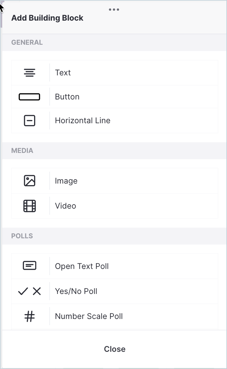Open the three-dot options menu
The width and height of the screenshot is (227, 369).
[114, 10]
